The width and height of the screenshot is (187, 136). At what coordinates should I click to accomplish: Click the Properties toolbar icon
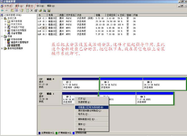[36, 10]
